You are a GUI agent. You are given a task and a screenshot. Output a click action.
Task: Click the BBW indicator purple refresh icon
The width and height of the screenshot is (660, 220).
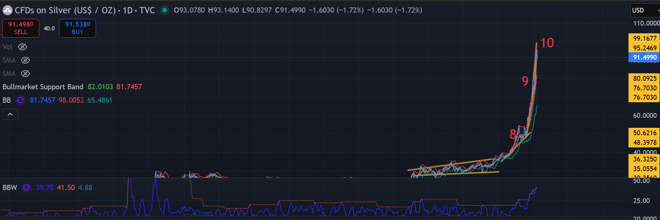pos(26,188)
